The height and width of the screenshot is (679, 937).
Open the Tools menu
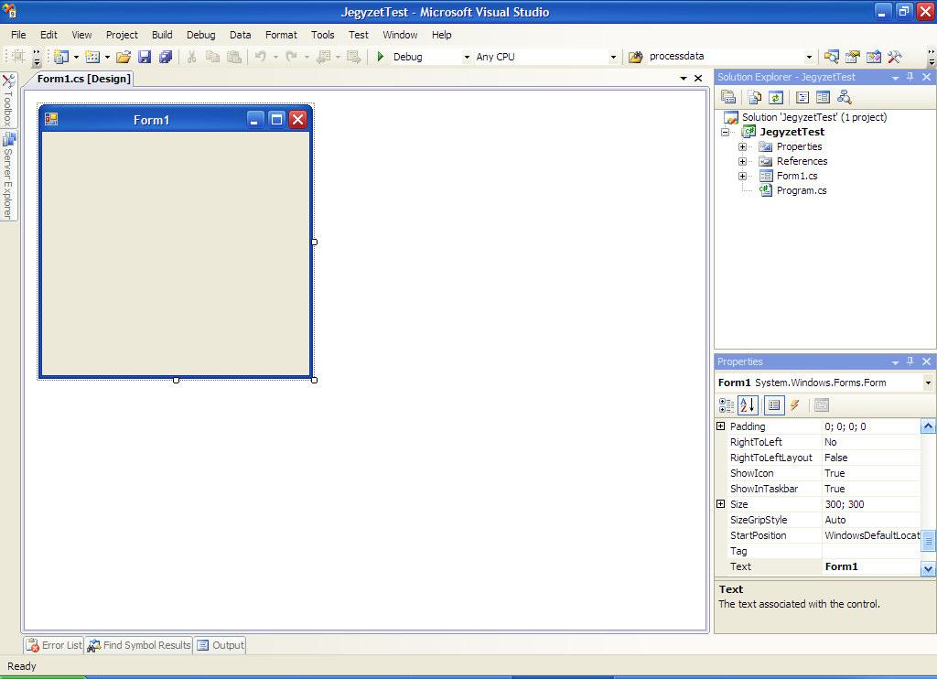[323, 35]
